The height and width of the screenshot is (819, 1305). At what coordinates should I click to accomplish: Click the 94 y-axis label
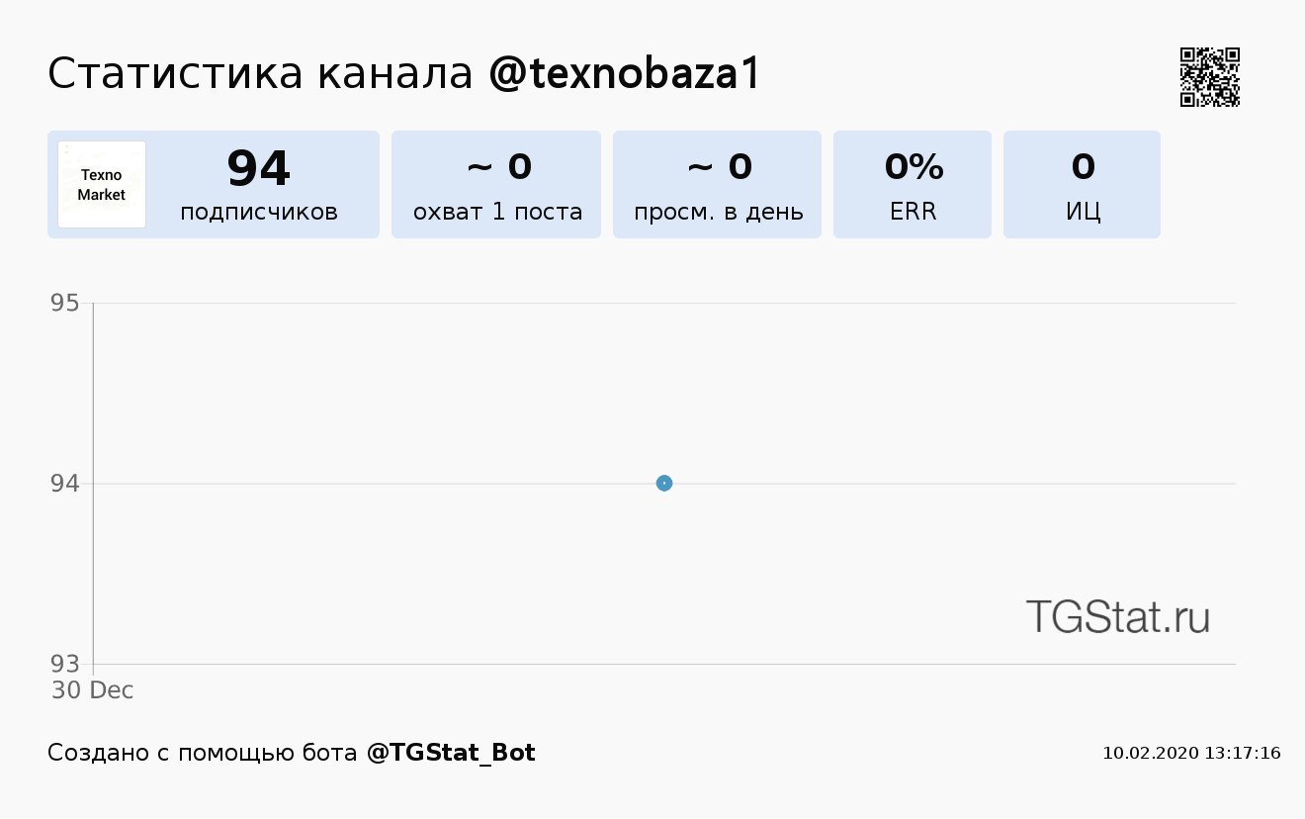click(x=65, y=484)
